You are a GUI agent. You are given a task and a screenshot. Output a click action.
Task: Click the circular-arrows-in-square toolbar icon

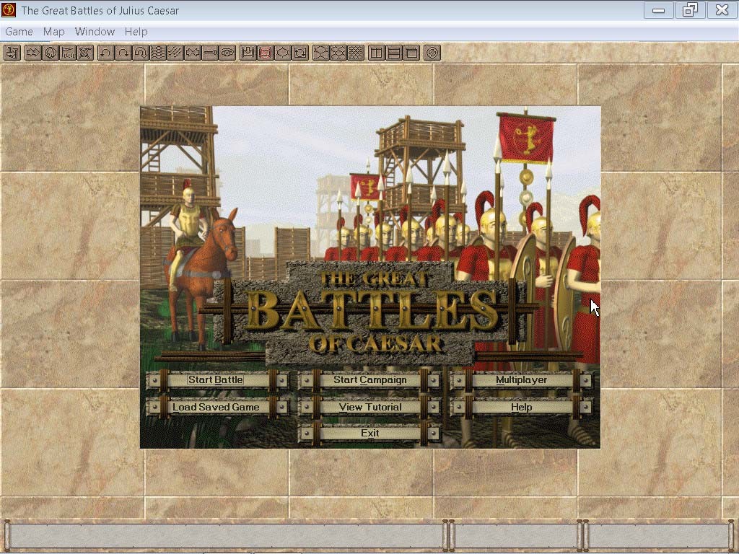300,52
